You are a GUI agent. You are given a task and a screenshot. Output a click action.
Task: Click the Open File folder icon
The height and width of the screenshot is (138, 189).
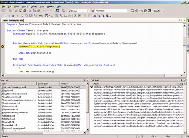pos(16,11)
